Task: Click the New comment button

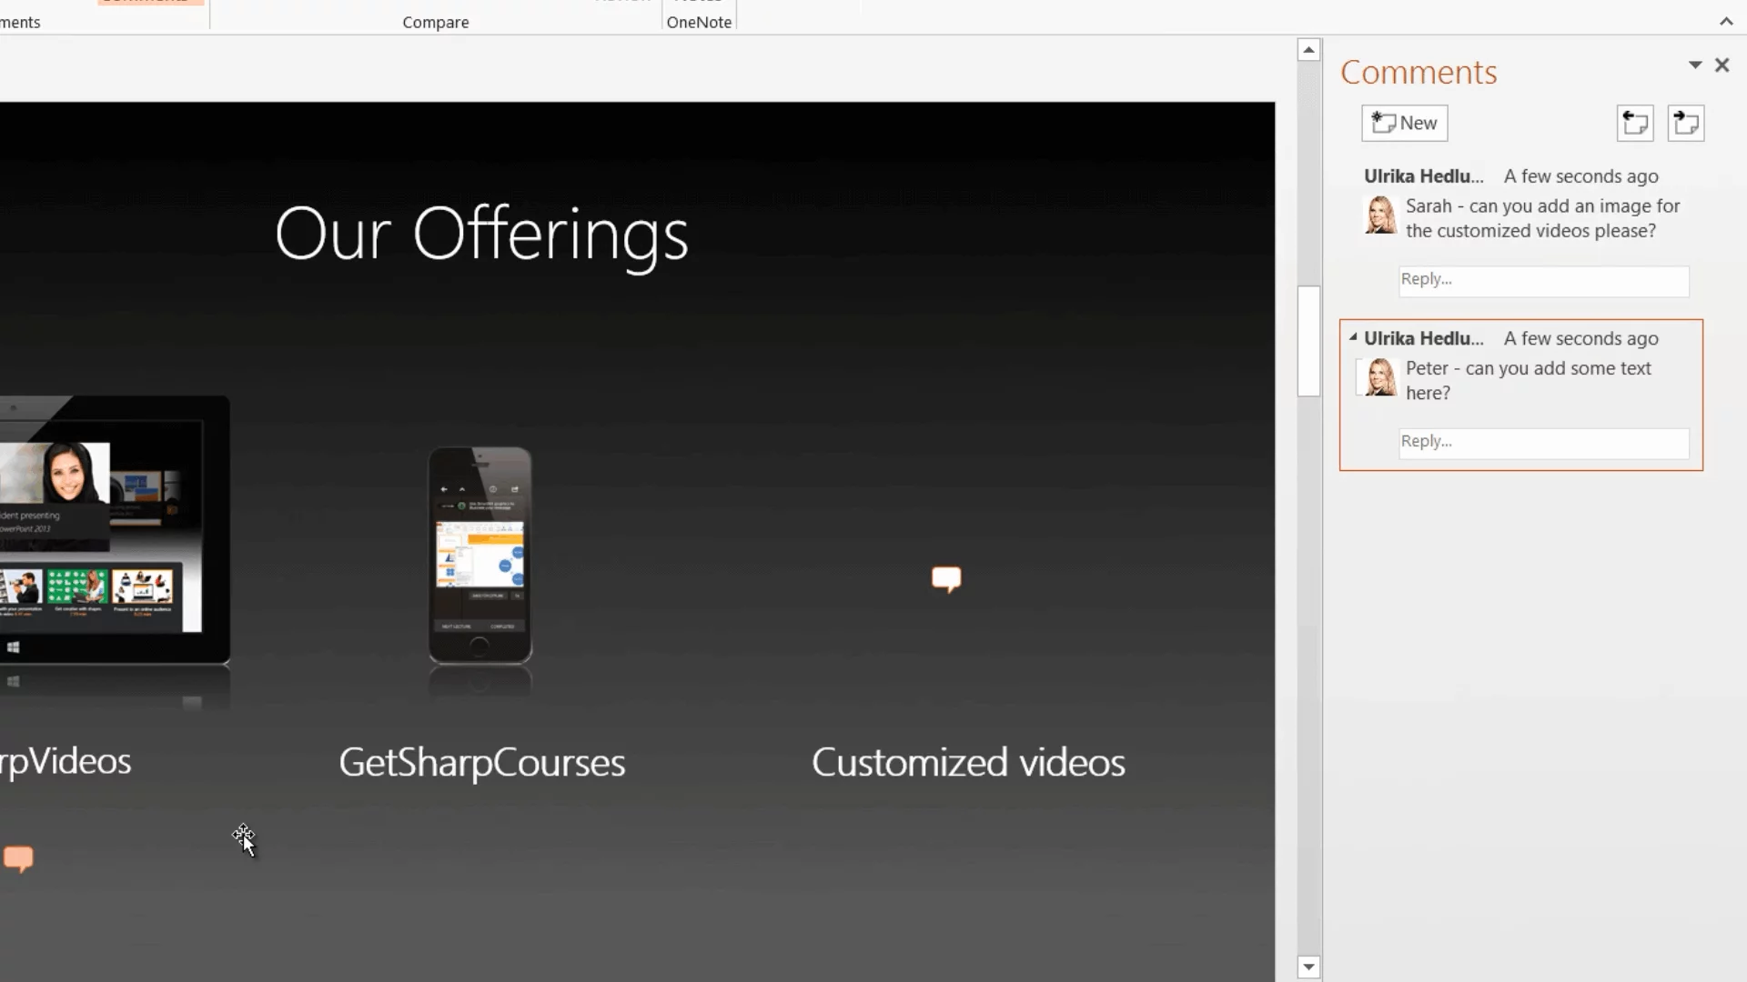Action: [1404, 123]
